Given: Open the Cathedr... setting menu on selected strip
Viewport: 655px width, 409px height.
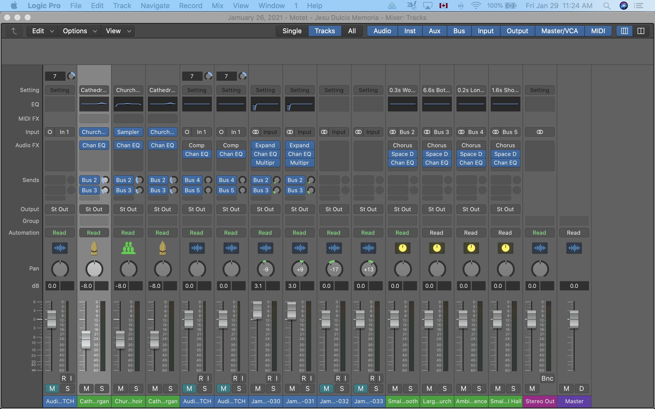Looking at the screenshot, I should coord(94,90).
